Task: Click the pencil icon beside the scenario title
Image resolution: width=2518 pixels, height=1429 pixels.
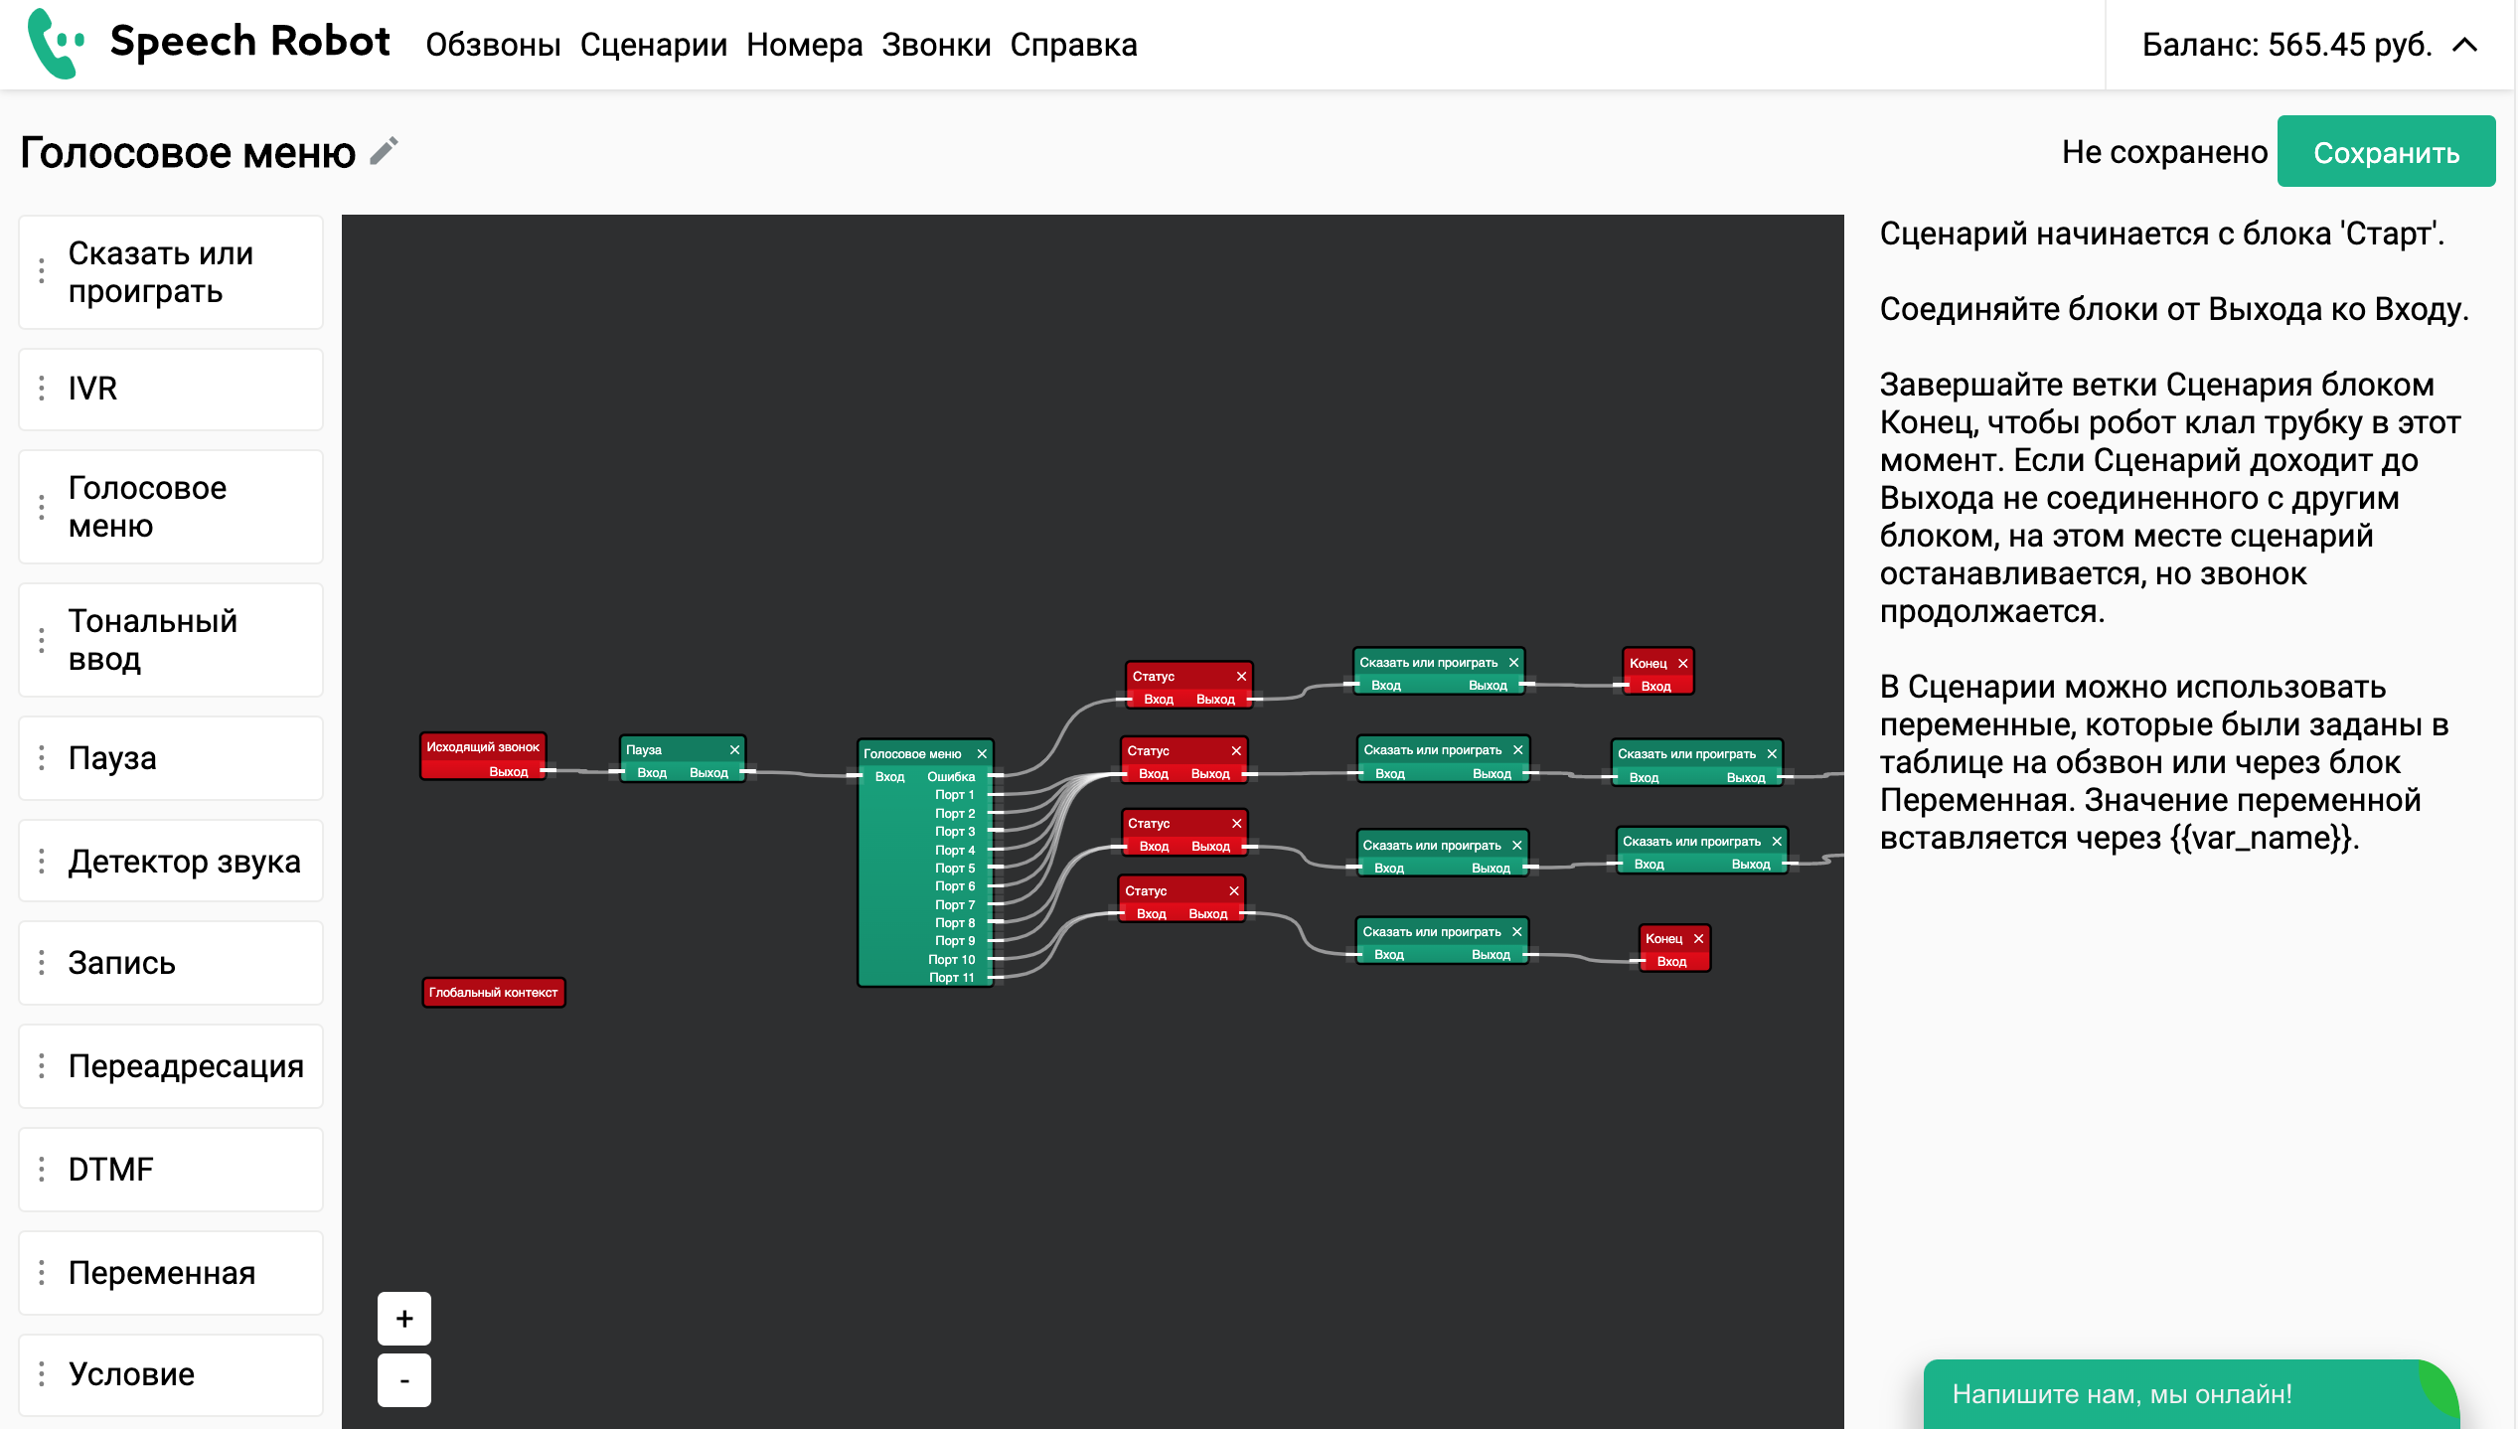Action: [385, 151]
